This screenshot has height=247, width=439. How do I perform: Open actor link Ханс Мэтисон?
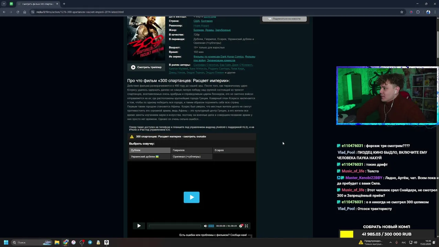click(198, 69)
